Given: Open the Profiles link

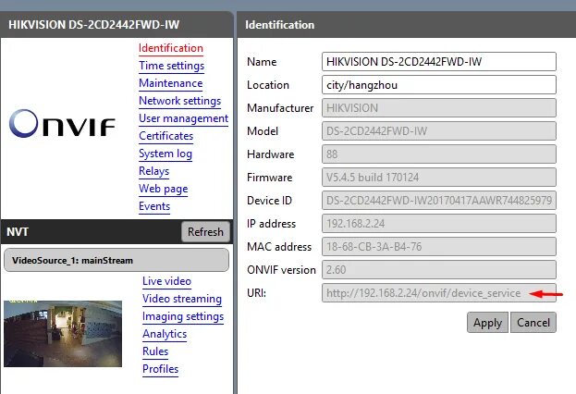Looking at the screenshot, I should pos(160,369).
